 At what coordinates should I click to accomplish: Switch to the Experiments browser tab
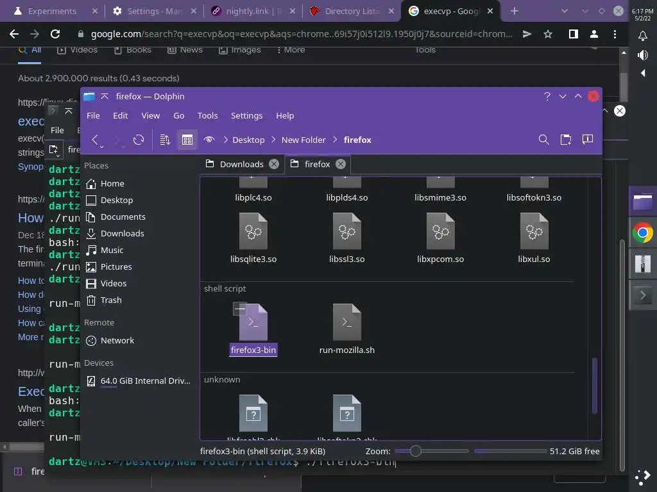pos(53,12)
